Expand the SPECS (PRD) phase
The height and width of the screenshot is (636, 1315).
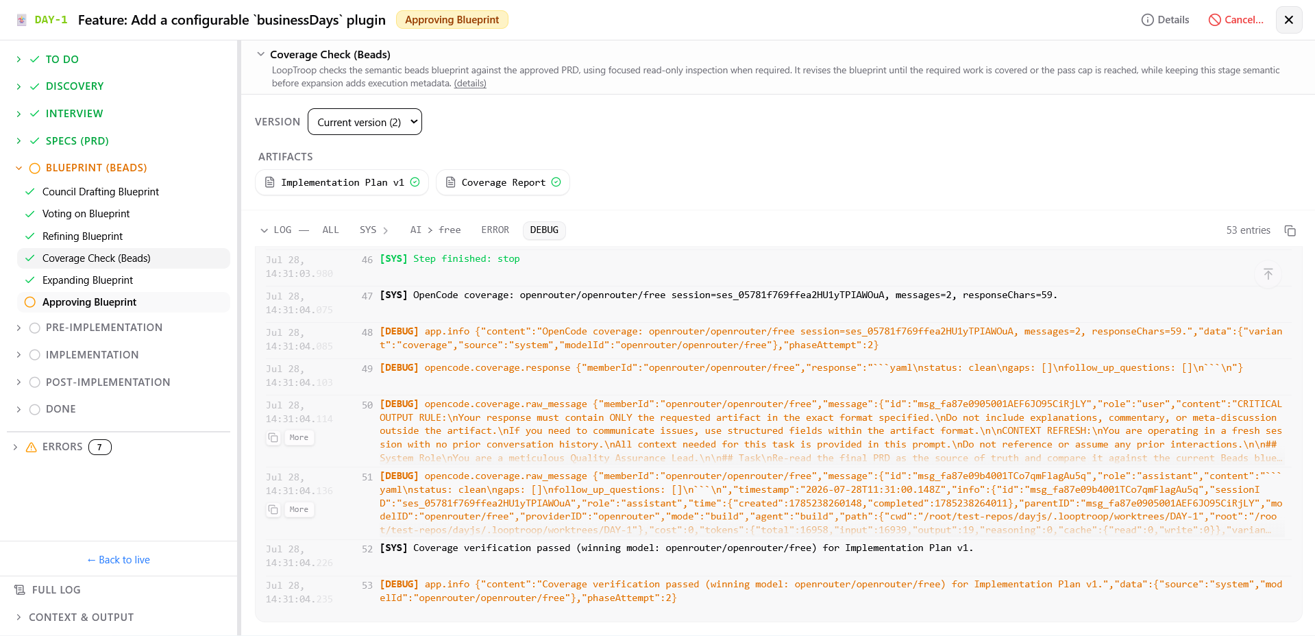19,141
